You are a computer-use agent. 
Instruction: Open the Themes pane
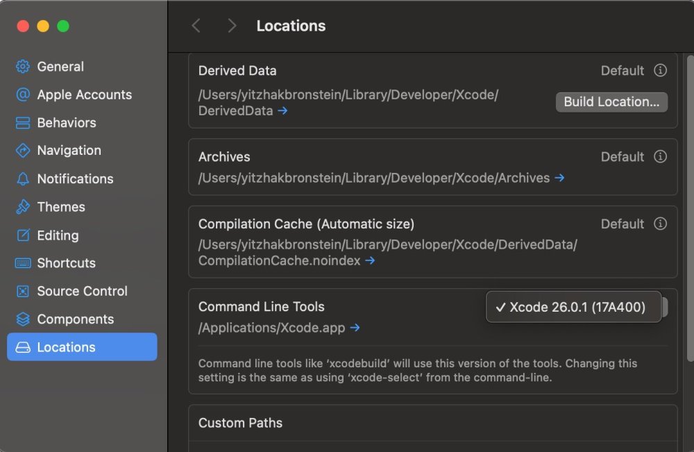tap(82, 207)
